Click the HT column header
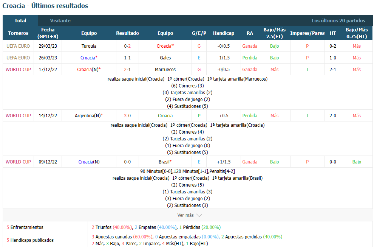Screen dimensions: 377x249 pyautogui.click(x=333, y=33)
